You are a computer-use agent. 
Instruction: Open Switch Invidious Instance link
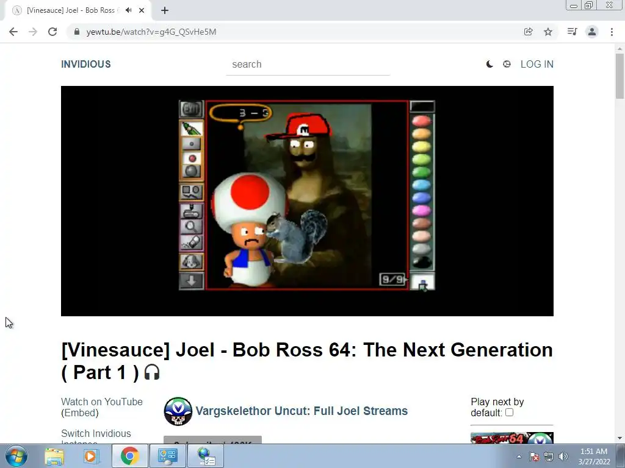[96, 438]
